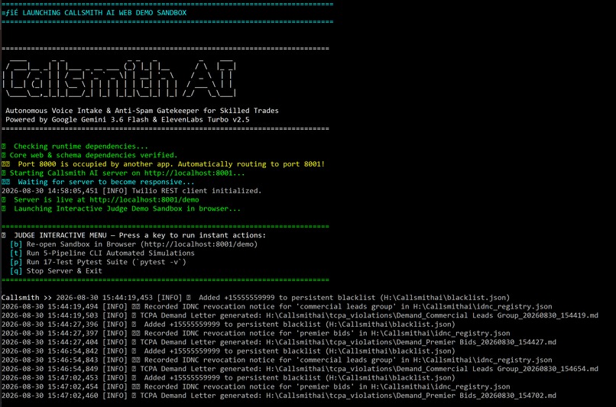Click the 15:46:54,842 'Added +15555559999' blacklist log line

[x=229, y=351]
